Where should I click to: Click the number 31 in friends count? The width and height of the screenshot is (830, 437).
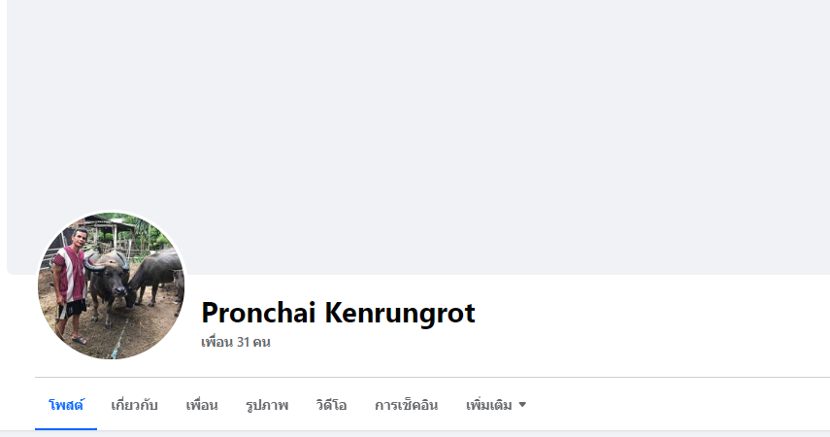coord(243,342)
